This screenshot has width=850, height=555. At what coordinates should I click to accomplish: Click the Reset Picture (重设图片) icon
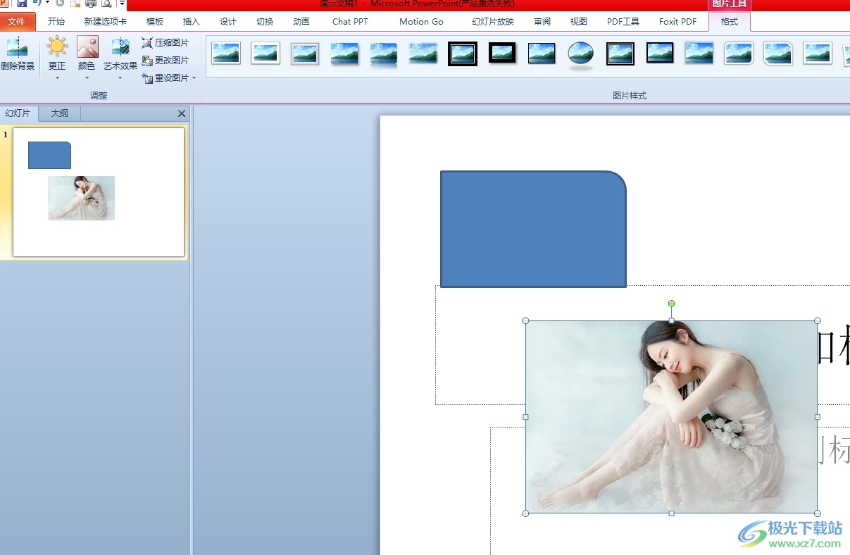tap(147, 78)
